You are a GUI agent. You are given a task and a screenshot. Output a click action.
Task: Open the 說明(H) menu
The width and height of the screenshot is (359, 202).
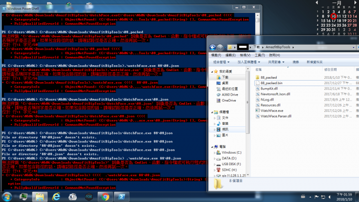(x=275, y=55)
